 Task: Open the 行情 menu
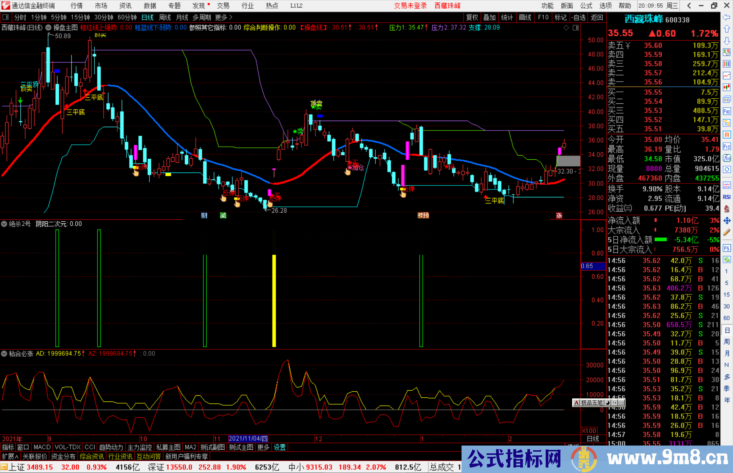76,6
